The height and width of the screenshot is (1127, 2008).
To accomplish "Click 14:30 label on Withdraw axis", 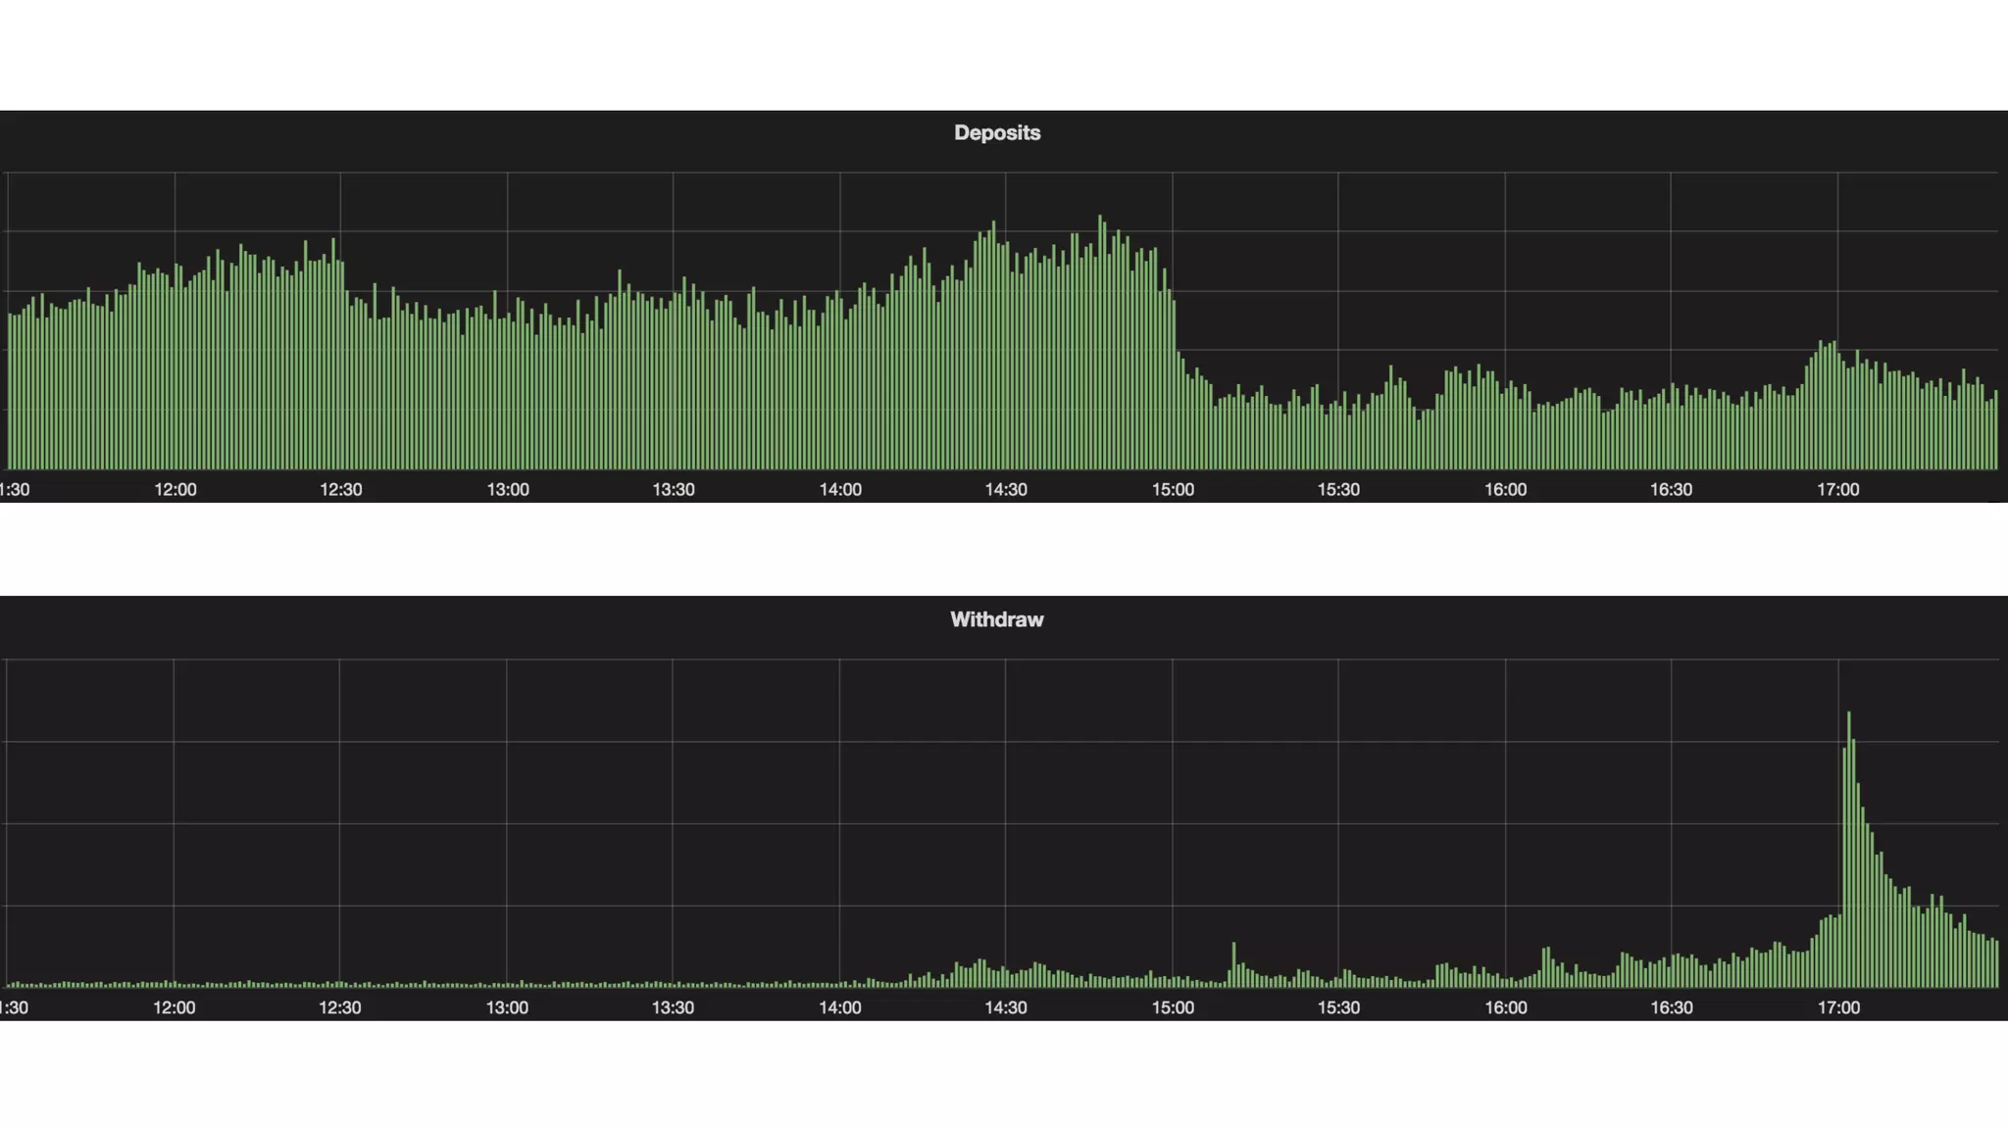I will [x=1006, y=1007].
